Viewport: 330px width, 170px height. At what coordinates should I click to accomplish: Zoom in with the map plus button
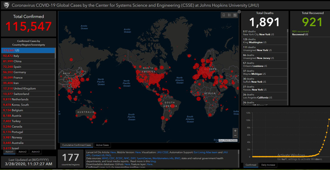[235, 131]
